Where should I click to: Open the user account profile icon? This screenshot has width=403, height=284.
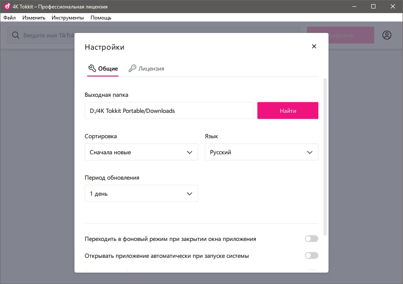[386, 35]
